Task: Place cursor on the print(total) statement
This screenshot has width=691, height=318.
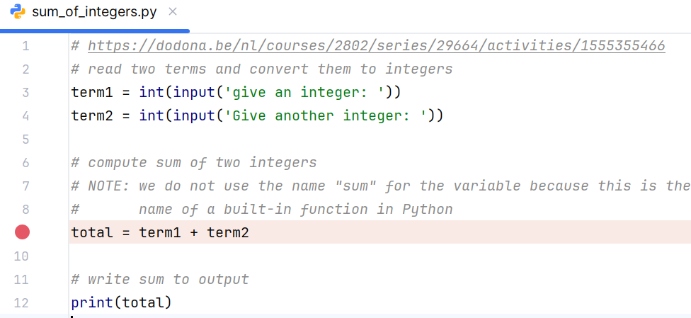Action: tap(121, 302)
